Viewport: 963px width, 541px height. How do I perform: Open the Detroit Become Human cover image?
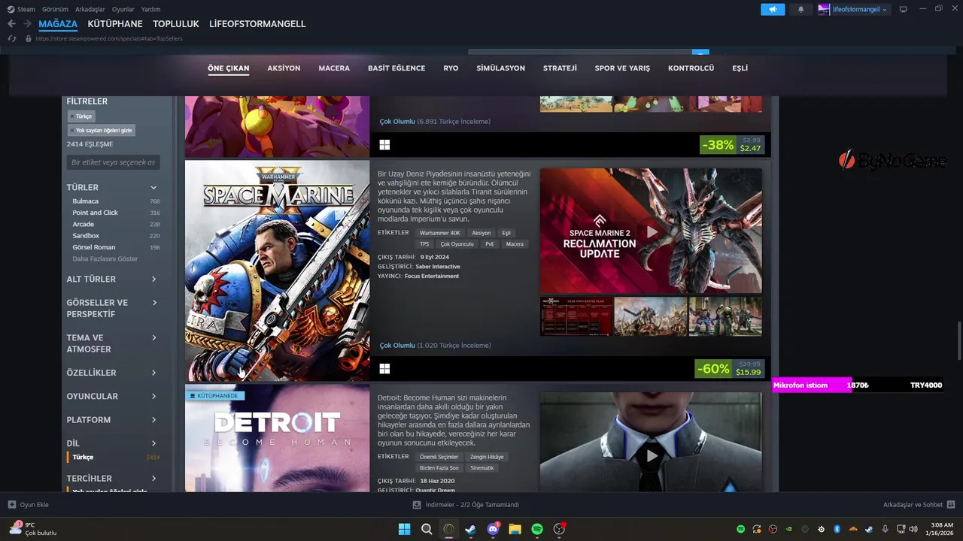[277, 438]
